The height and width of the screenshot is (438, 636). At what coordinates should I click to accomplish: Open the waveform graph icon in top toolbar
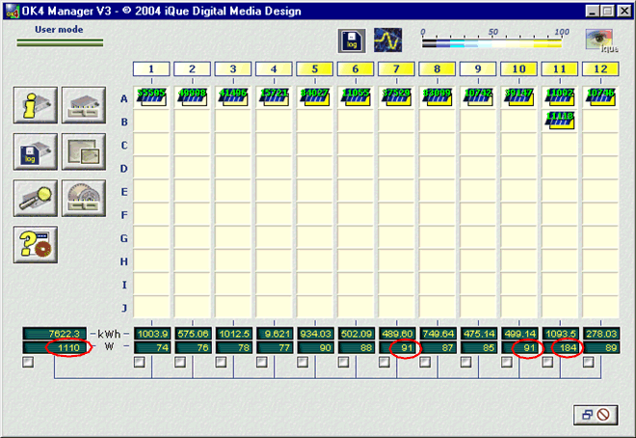[x=387, y=41]
